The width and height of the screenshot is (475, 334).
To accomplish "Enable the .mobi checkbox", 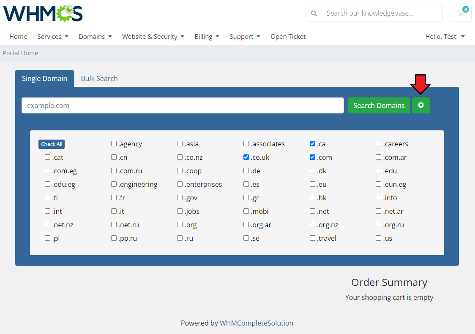I will [x=246, y=211].
